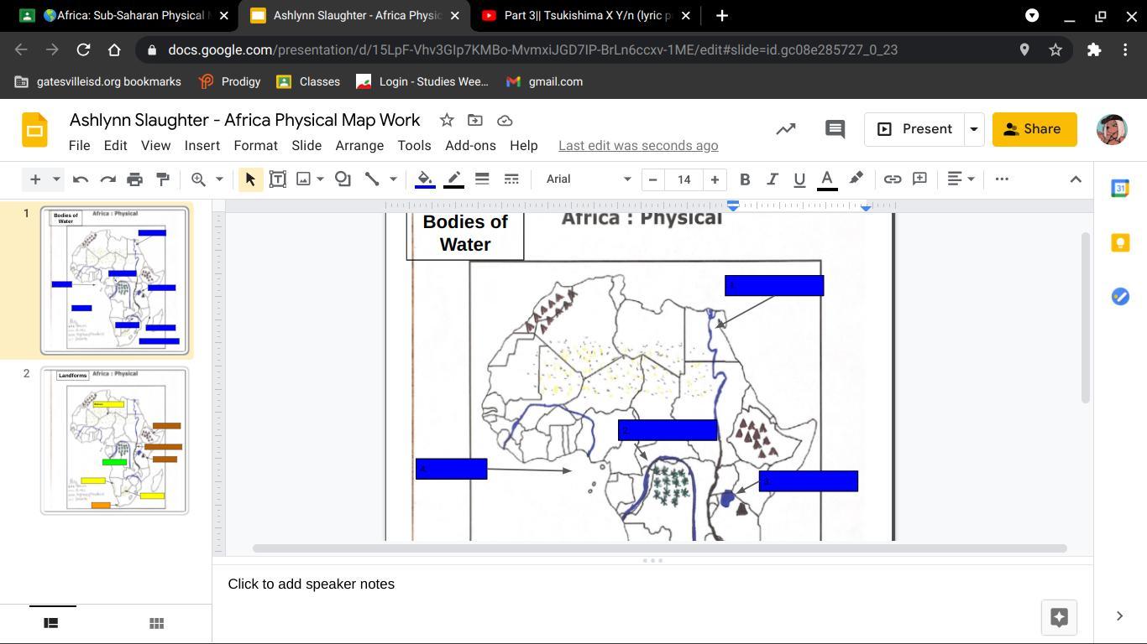Expand the Present options arrow
This screenshot has height=644, width=1147.
[974, 129]
